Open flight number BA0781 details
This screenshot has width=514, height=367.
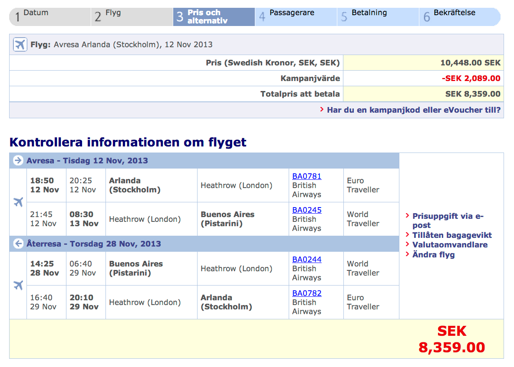(306, 176)
